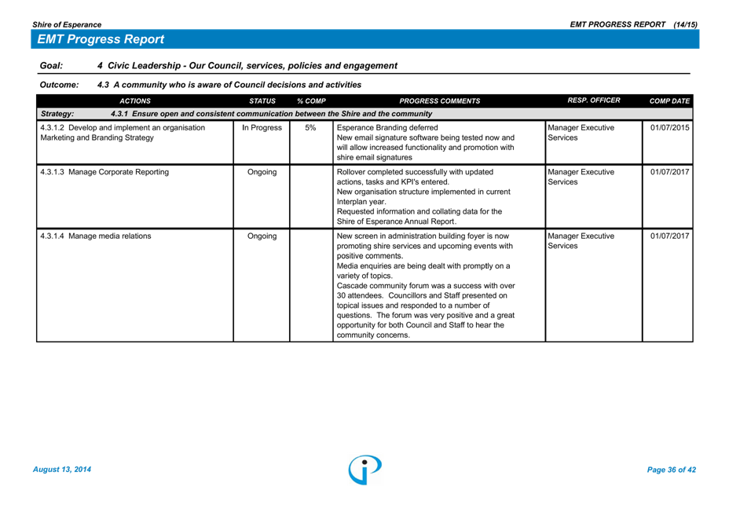Click the 01/07/2015 completion date
This screenshot has width=729, height=516.
coord(669,127)
